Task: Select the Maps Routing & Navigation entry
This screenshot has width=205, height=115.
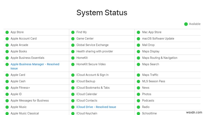Action: pyautogui.click(x=160, y=58)
